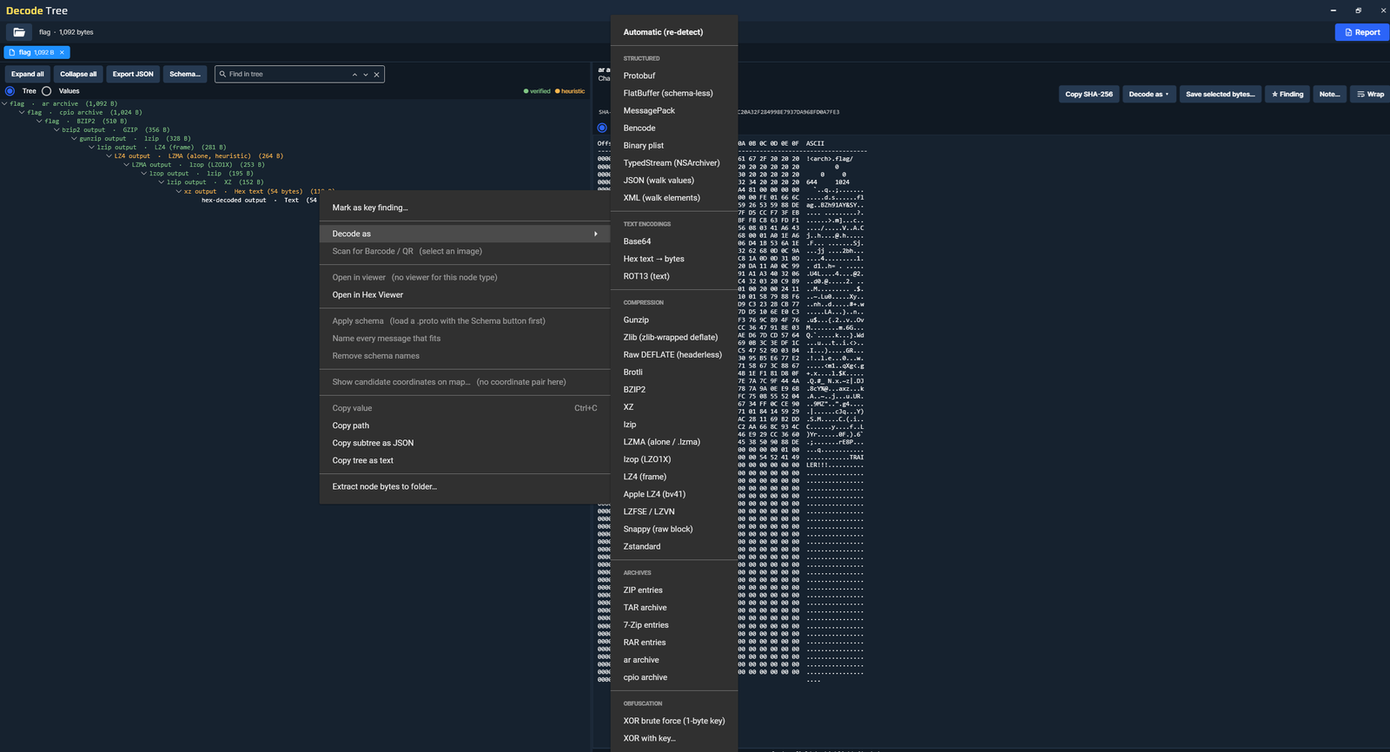Click Collapse all button

pos(78,74)
